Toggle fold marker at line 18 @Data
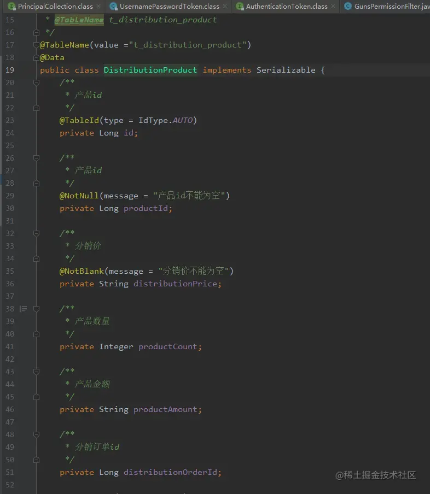430x494 pixels. tap(36, 57)
